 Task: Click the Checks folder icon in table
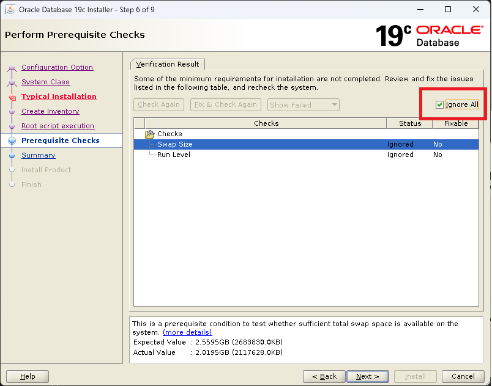pyautogui.click(x=150, y=134)
